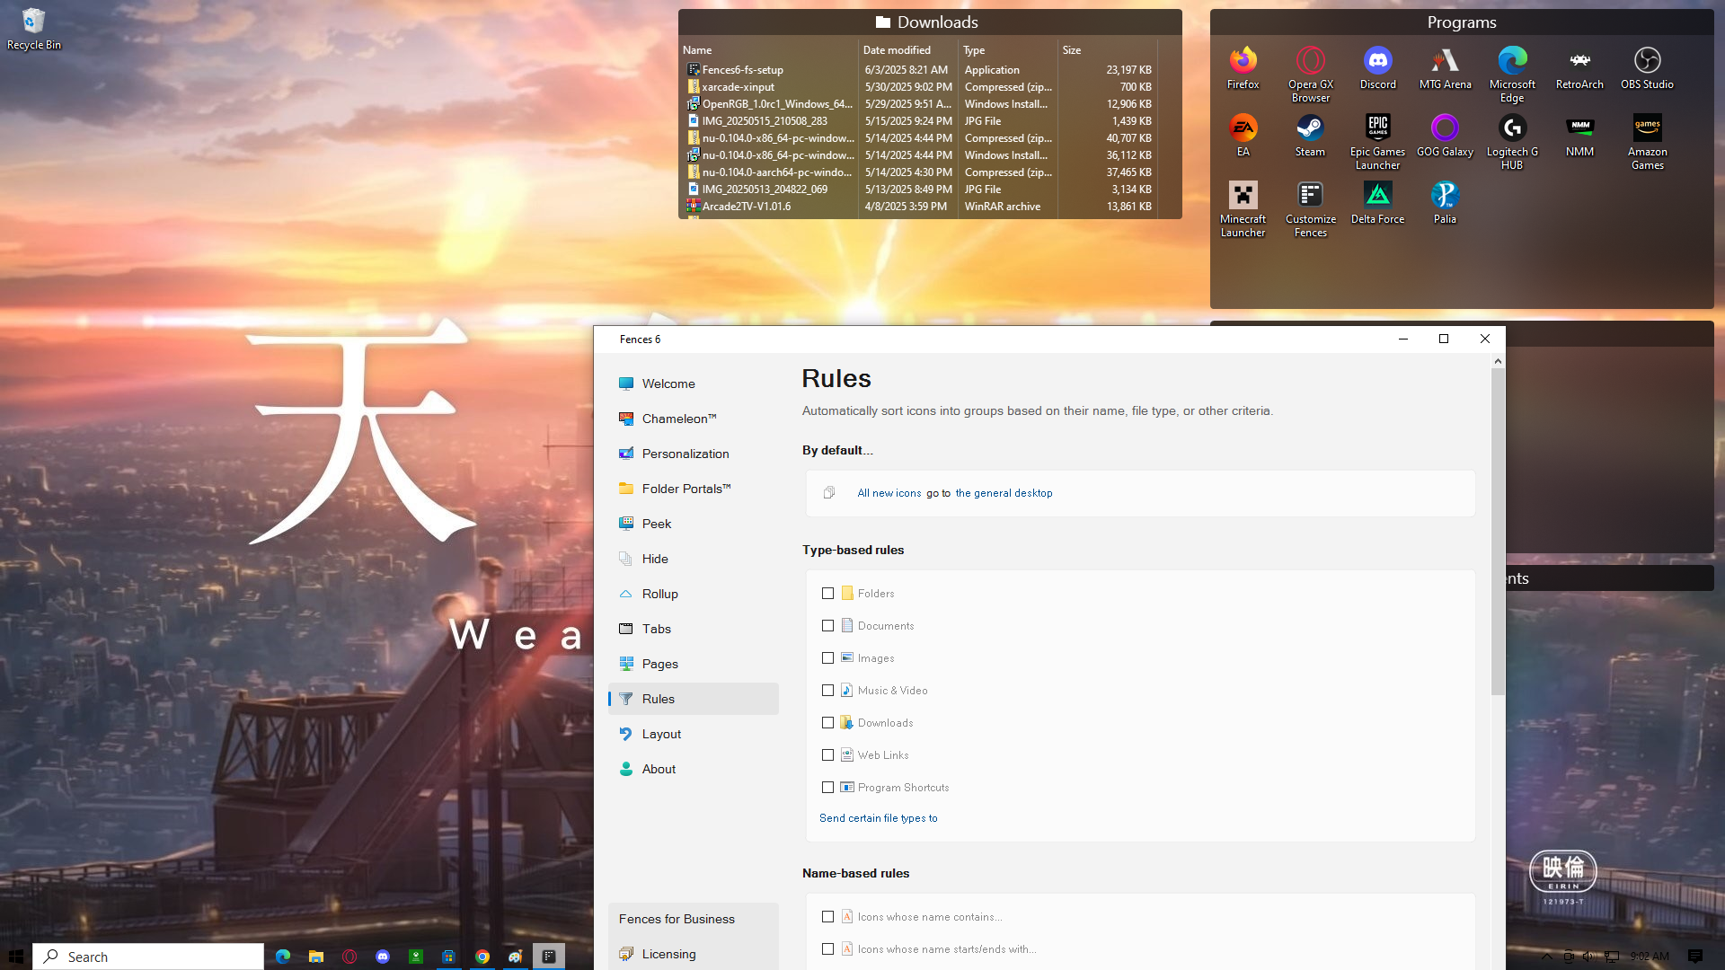Screen dimensions: 1725x970
Task: Check the Documents rule checkbox
Action: [x=827, y=625]
